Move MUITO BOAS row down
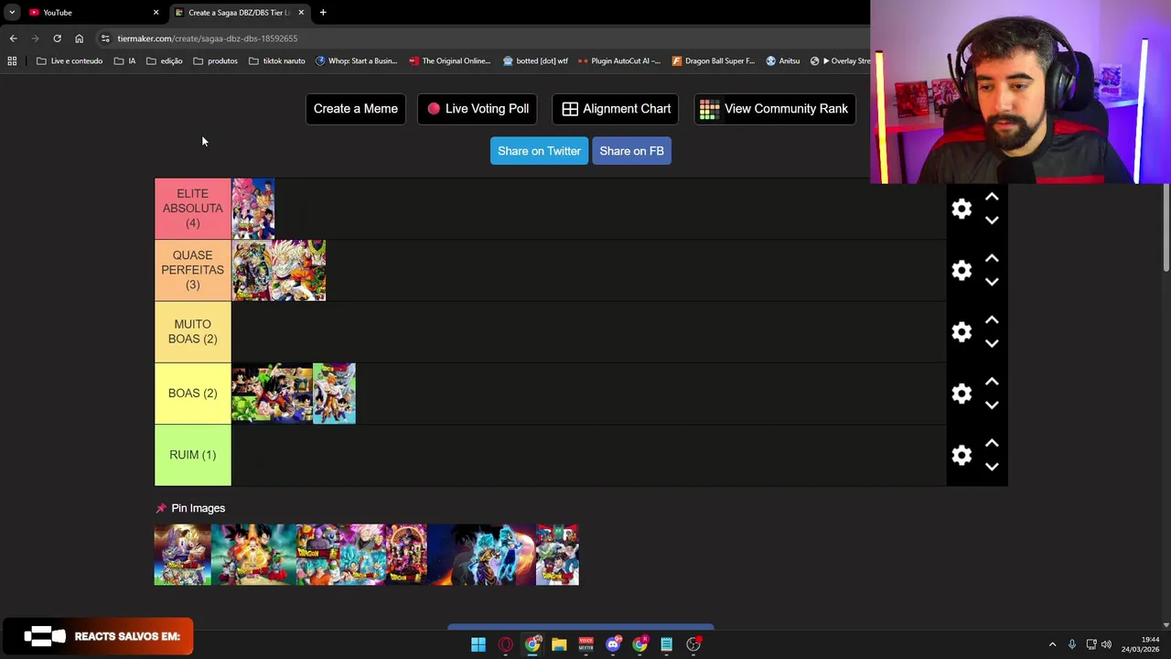The height and width of the screenshot is (659, 1171). (x=992, y=343)
